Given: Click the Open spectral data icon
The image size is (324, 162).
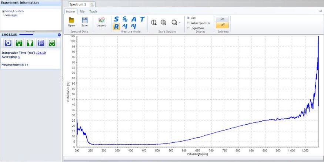Looking at the screenshot, I should coord(71,20).
